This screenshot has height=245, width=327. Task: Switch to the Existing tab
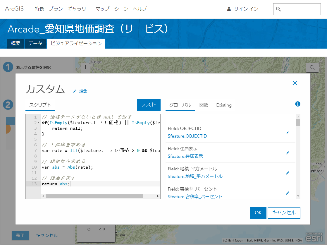pyautogui.click(x=224, y=105)
